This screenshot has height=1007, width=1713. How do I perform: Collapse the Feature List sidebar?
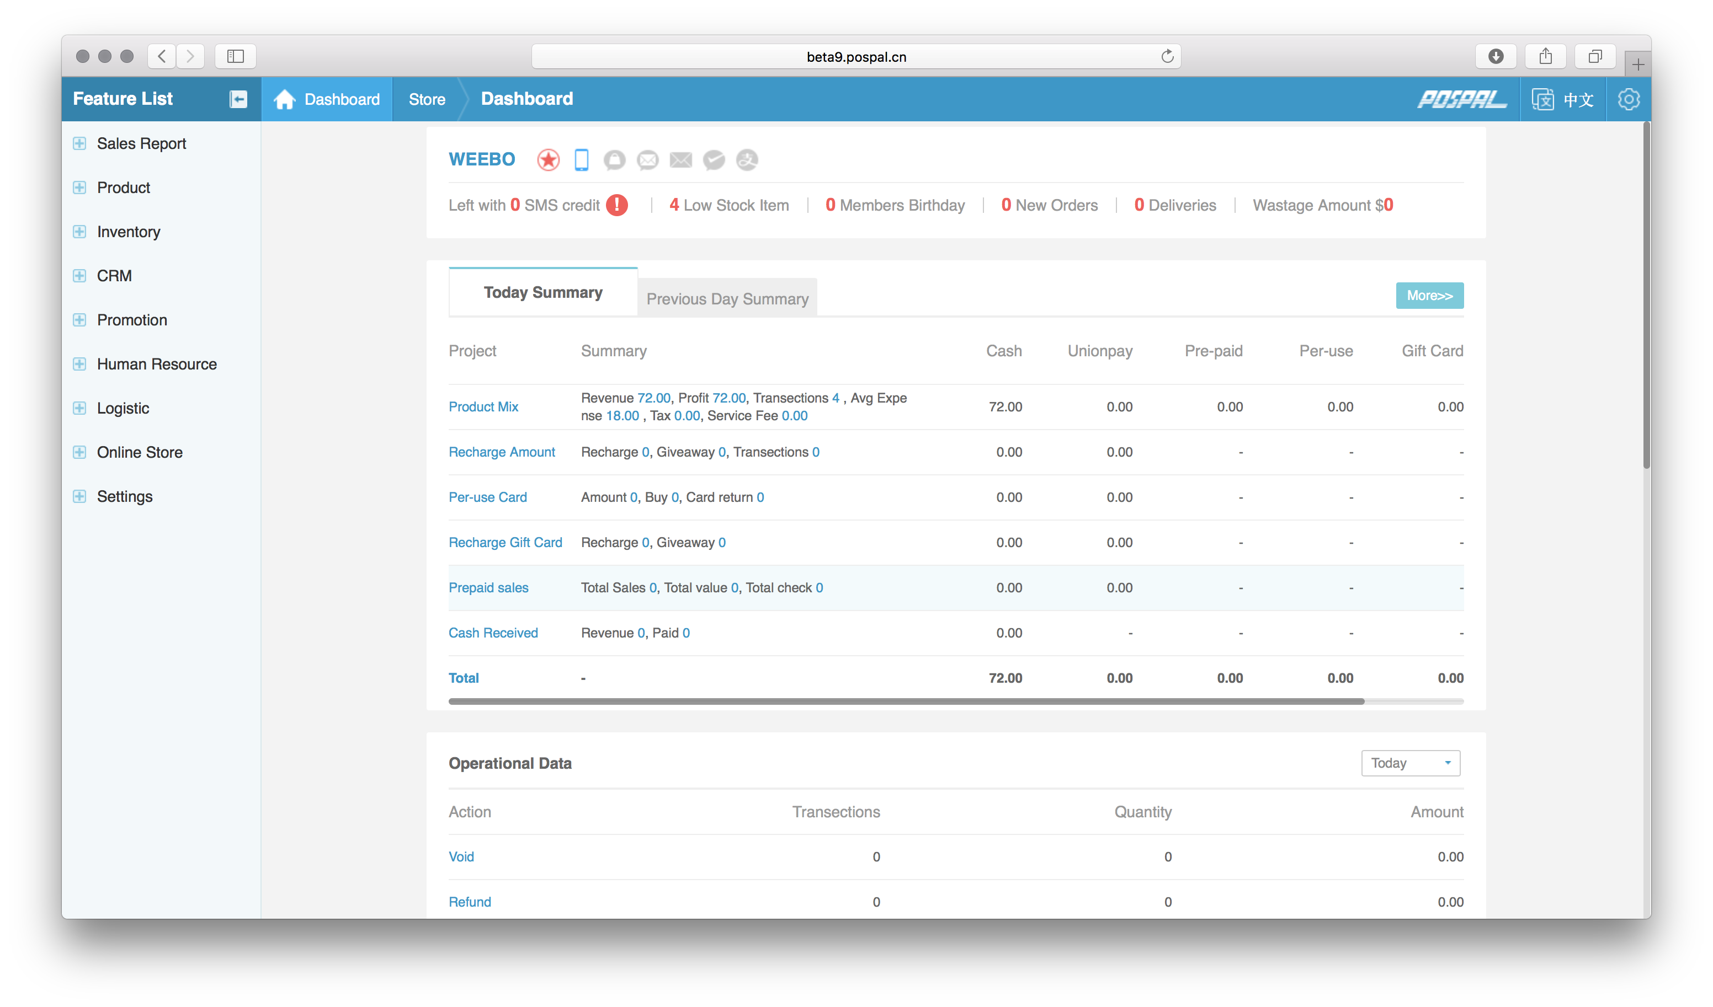238,99
